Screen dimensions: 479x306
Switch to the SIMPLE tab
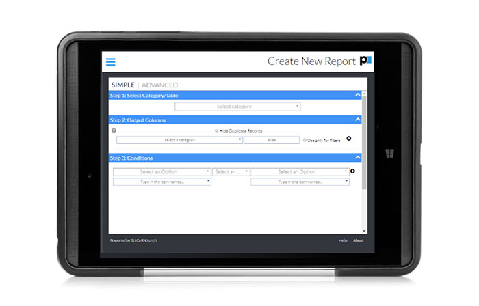(x=122, y=85)
